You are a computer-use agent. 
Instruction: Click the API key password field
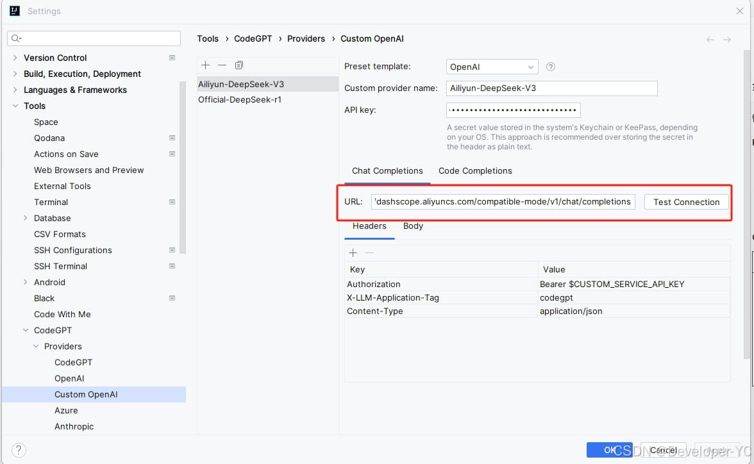pyautogui.click(x=513, y=110)
